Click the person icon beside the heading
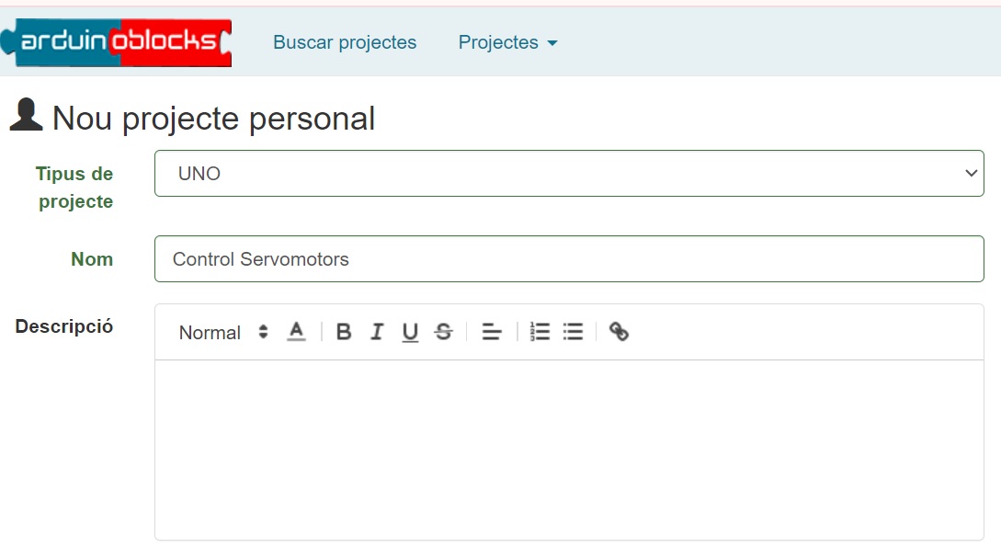 tap(26, 116)
